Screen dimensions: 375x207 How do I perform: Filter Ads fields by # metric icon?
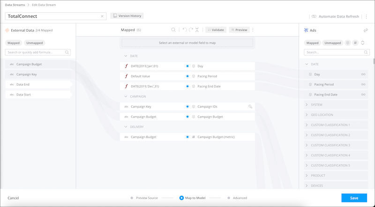[355, 43]
